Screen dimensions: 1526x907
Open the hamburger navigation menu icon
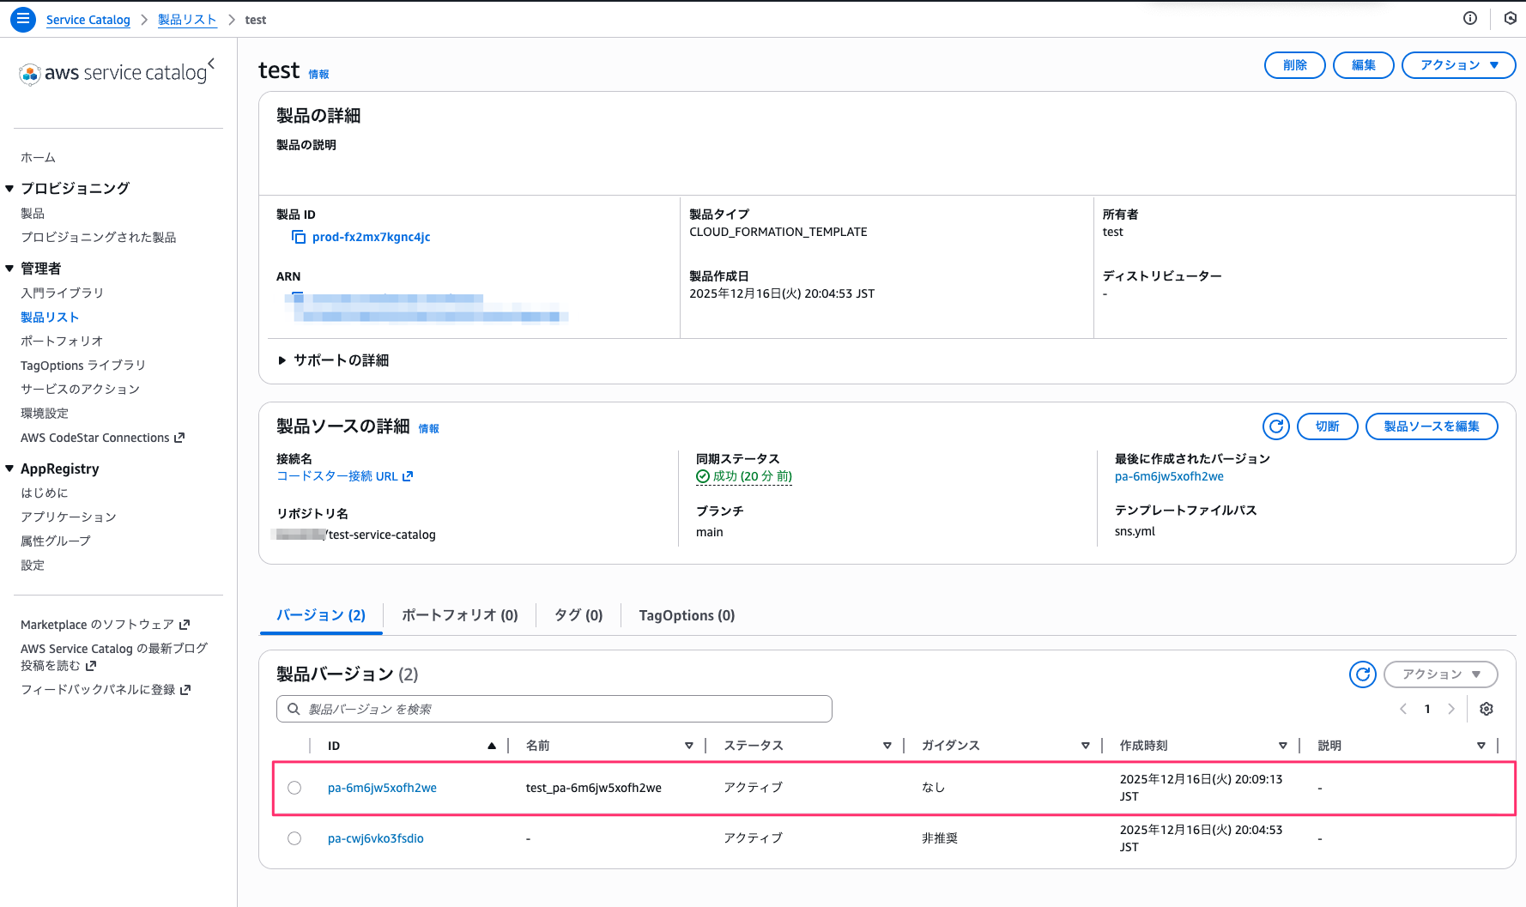pos(23,19)
